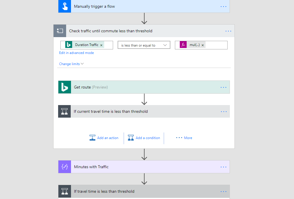Open options menu for Check traffic loop
Image resolution: width=294 pixels, height=199 pixels.
[x=228, y=31]
